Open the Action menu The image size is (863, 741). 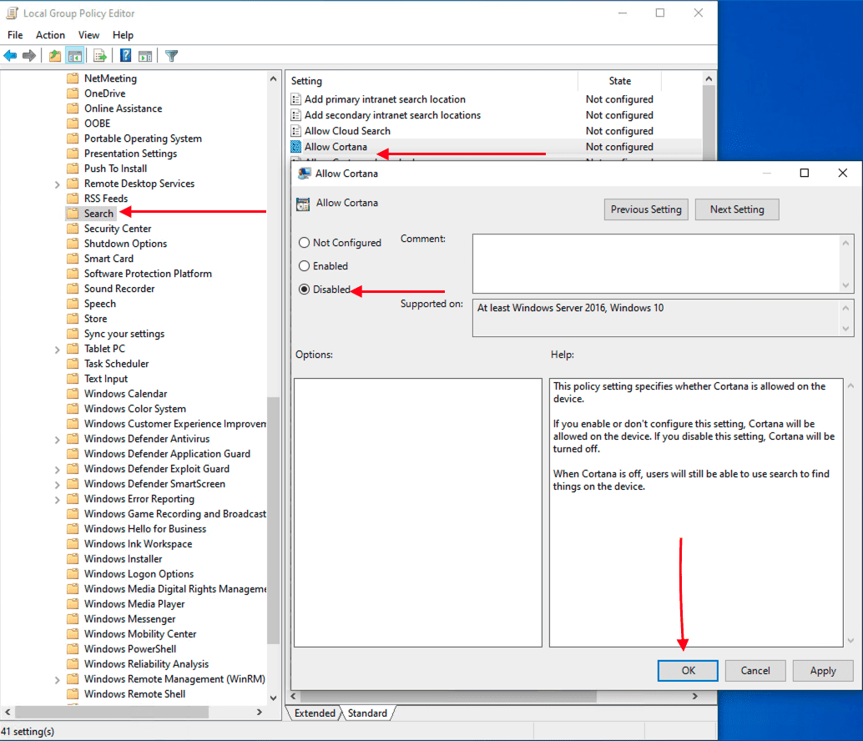pyautogui.click(x=50, y=35)
